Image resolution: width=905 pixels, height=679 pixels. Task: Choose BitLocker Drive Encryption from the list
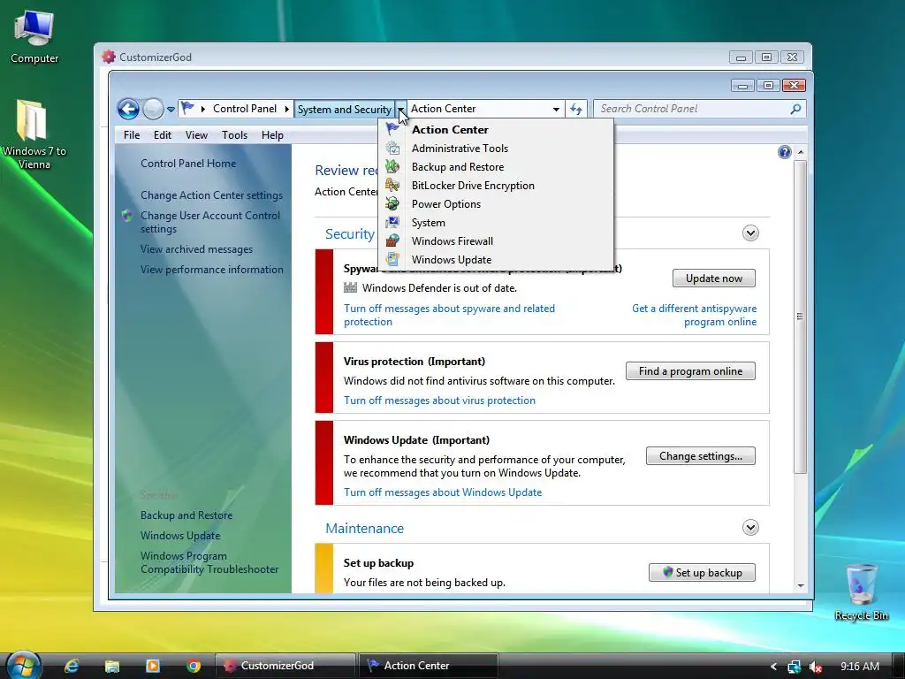pos(496,186)
